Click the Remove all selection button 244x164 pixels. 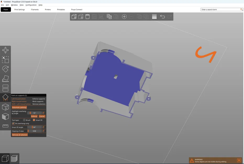(x=20, y=135)
